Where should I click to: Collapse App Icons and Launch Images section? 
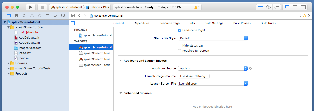pos(121,61)
